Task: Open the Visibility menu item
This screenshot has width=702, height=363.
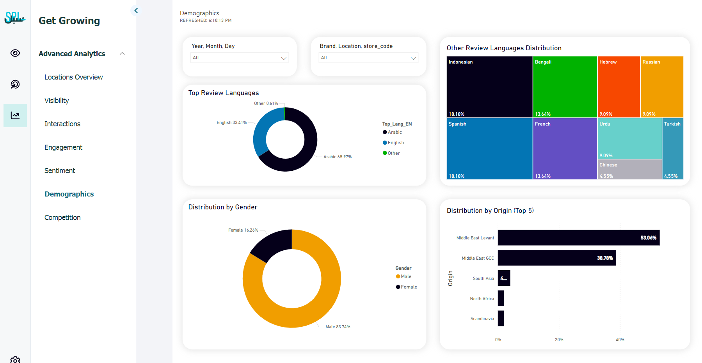Action: click(57, 101)
